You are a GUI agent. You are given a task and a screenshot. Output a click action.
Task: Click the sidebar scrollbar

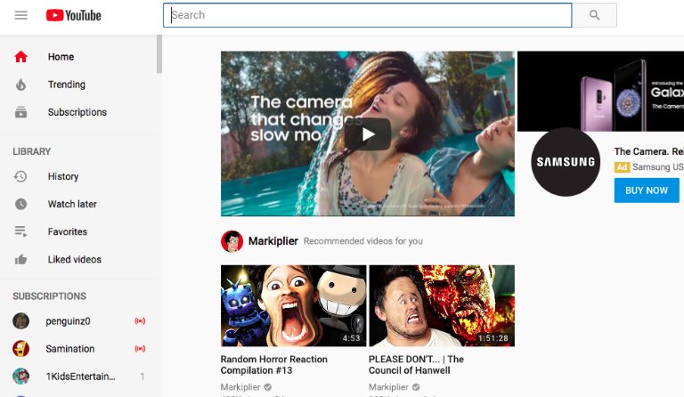coord(159,54)
